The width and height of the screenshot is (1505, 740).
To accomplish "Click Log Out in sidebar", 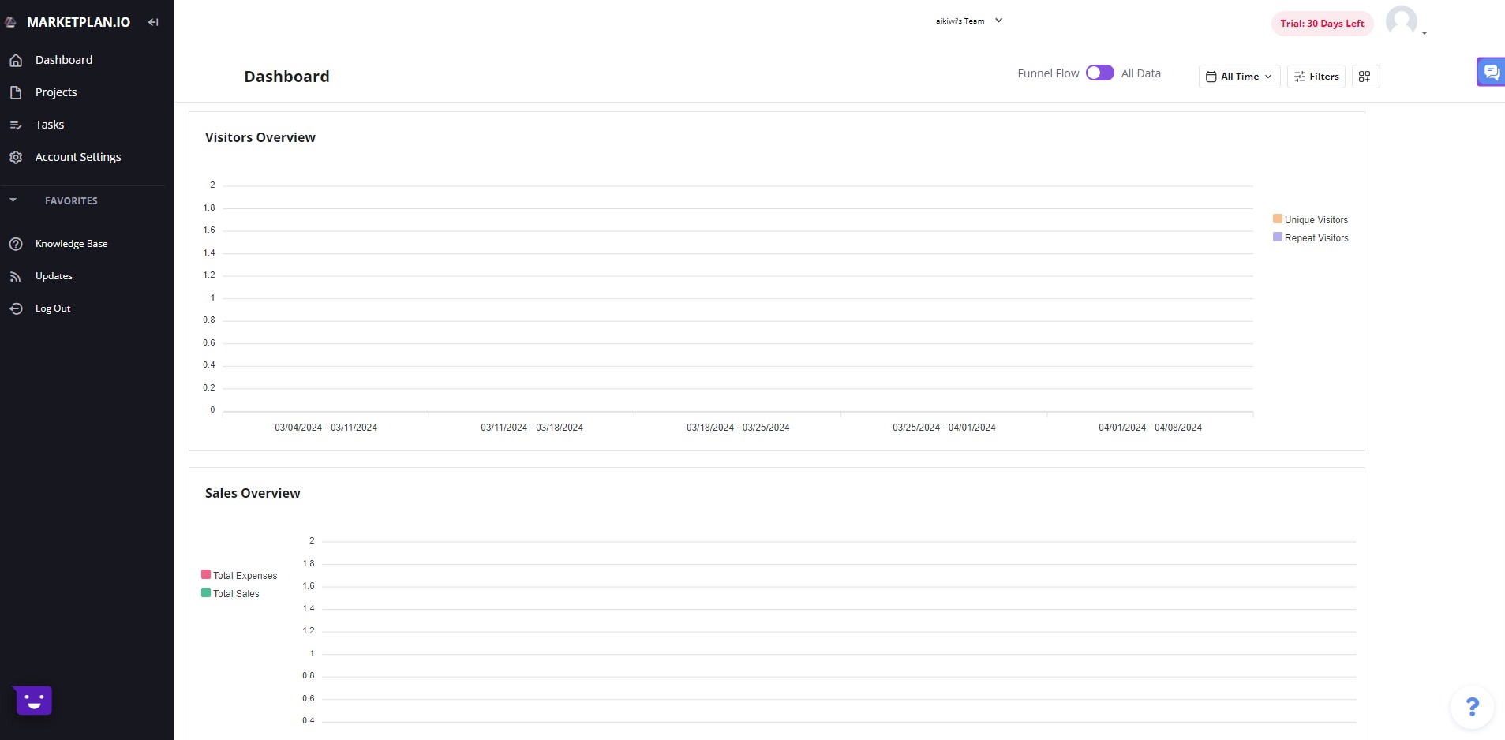I will 53,308.
